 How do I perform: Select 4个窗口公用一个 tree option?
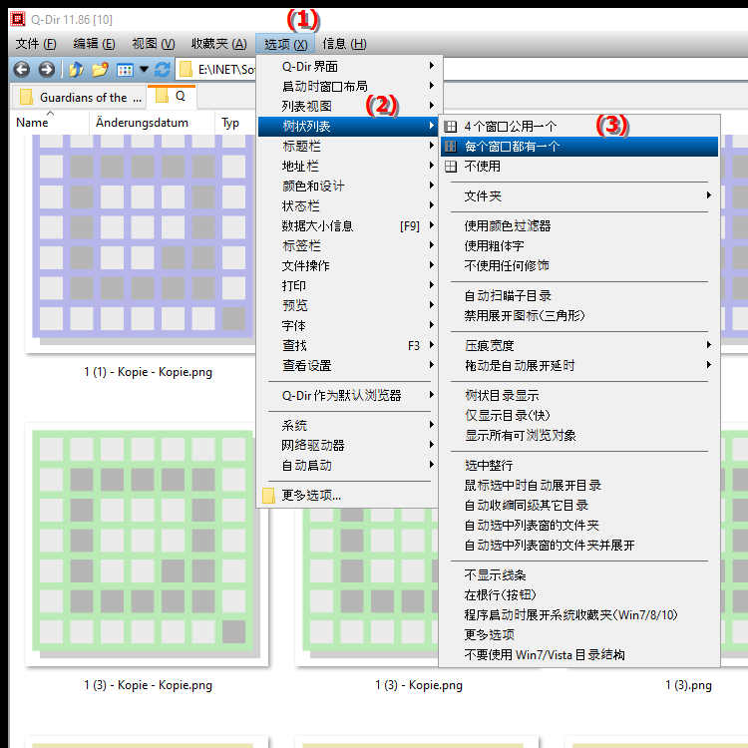click(511, 127)
